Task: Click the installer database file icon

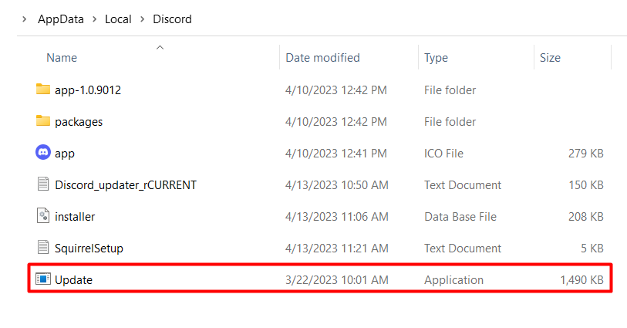Action: tap(43, 215)
